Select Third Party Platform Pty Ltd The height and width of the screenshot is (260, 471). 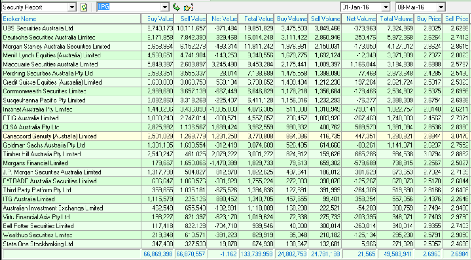pyautogui.click(x=235, y=190)
